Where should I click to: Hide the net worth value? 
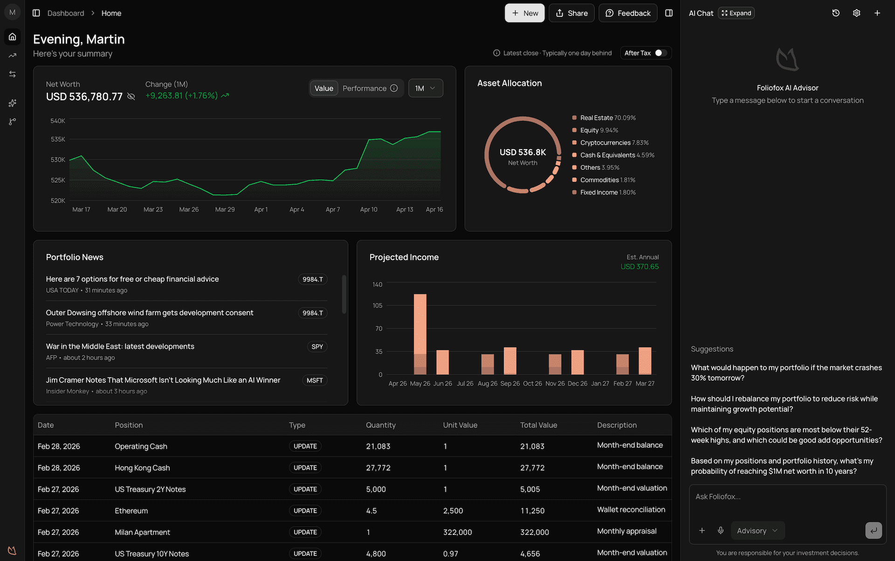point(131,97)
